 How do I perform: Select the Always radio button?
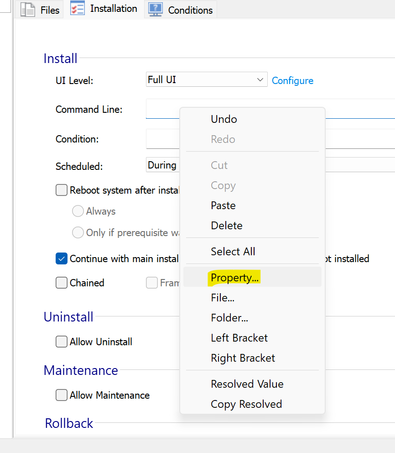pyautogui.click(x=78, y=211)
